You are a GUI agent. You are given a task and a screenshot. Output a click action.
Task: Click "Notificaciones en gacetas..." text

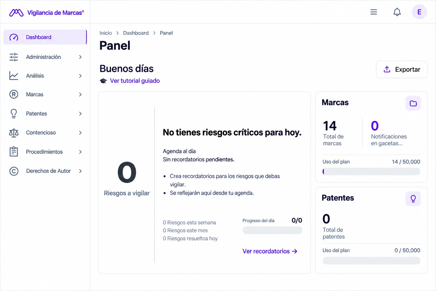(x=389, y=140)
